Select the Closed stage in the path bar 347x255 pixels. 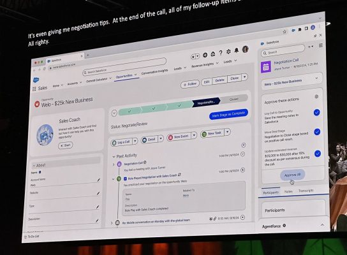coord(234,99)
